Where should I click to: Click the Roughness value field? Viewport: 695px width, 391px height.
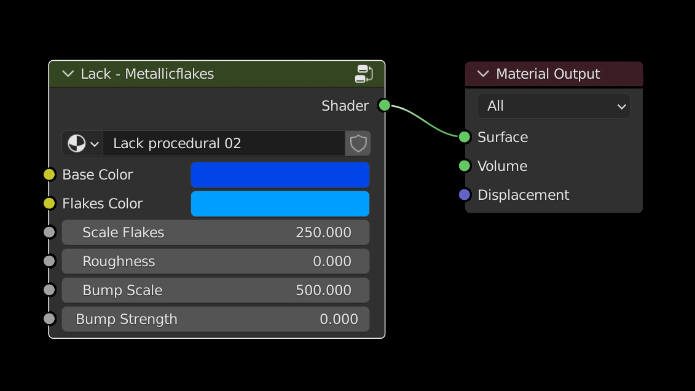[x=216, y=261]
